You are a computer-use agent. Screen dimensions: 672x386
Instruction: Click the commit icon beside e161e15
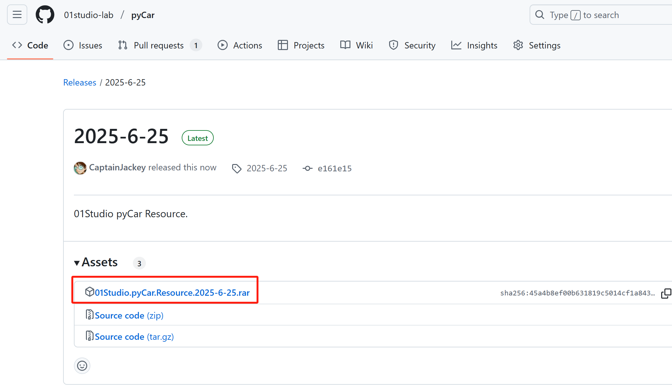point(307,168)
